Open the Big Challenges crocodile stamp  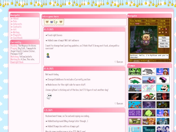[x=135, y=80]
